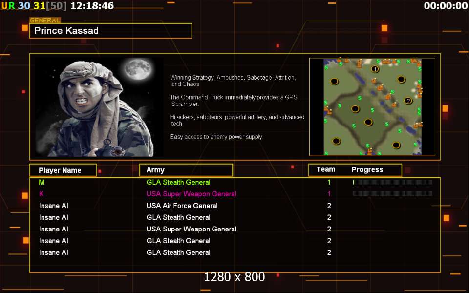
Task: Click the Progress column header
Action: pyautogui.click(x=367, y=170)
